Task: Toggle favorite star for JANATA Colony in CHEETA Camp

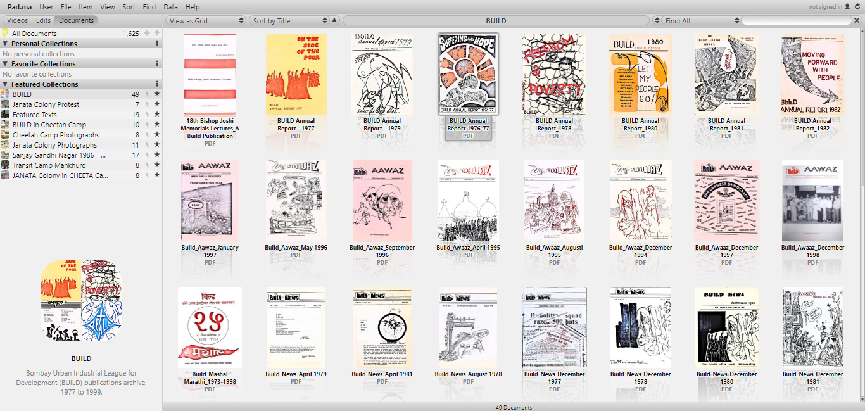Action: [x=157, y=175]
